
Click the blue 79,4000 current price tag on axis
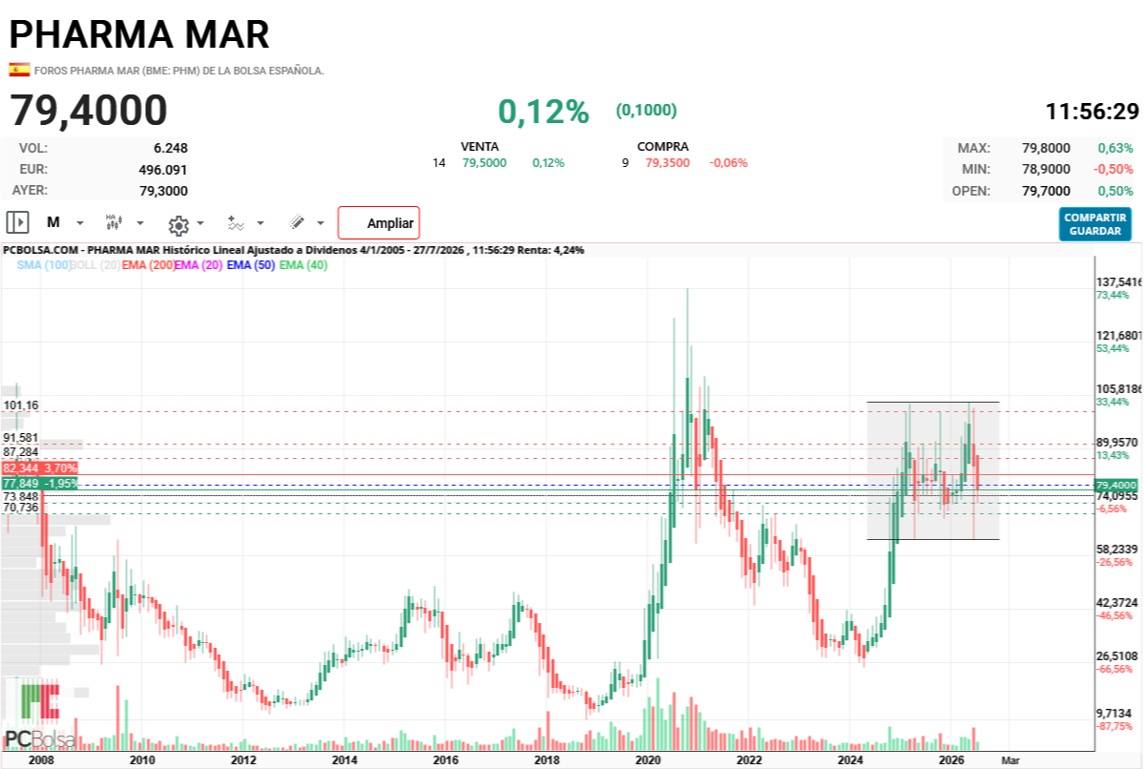coord(1116,486)
